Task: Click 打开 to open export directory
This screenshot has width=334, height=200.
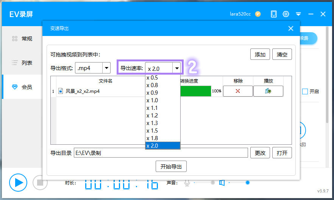Action: click(282, 153)
